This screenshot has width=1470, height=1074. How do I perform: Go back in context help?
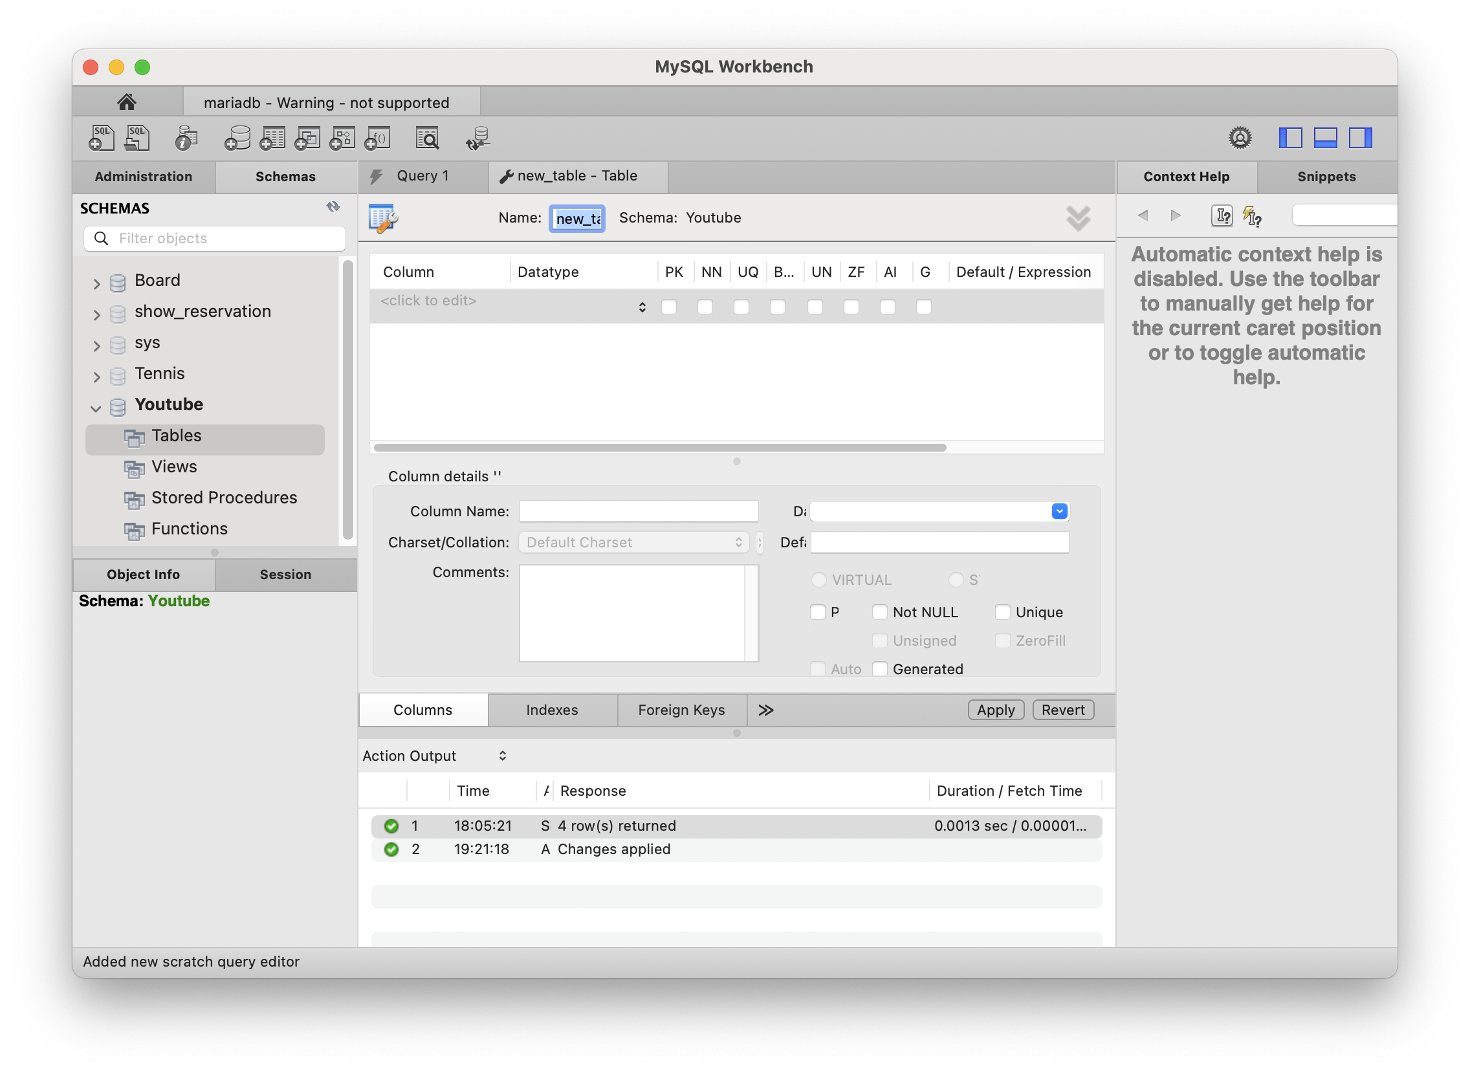pyautogui.click(x=1144, y=215)
